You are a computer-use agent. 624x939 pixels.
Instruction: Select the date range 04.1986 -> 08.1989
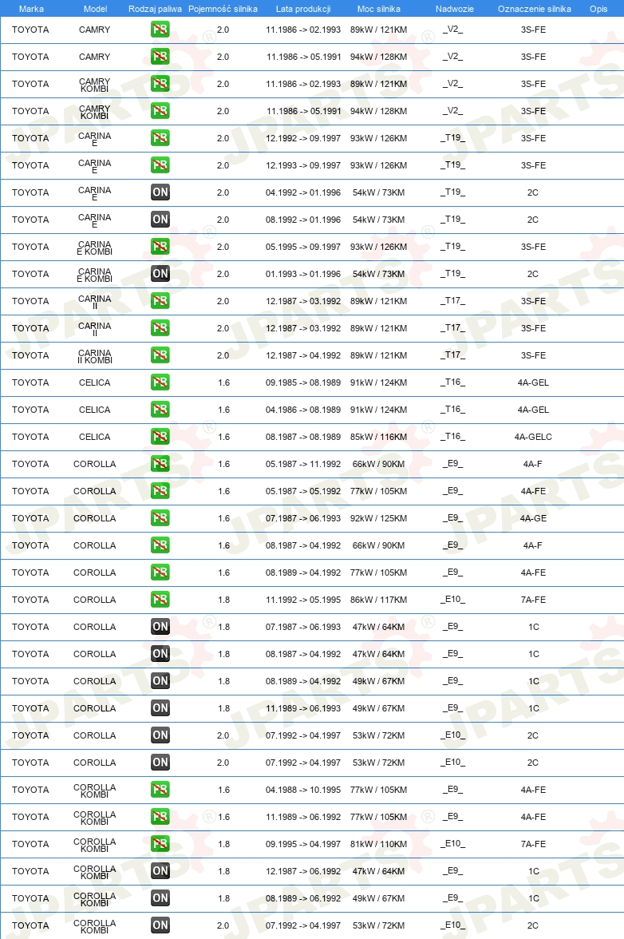(x=303, y=410)
